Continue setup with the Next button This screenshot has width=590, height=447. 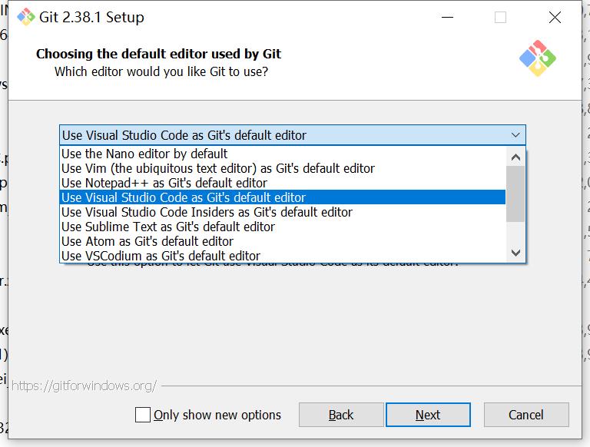428,415
